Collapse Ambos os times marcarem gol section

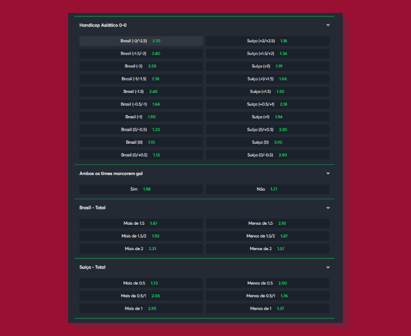[x=328, y=173]
